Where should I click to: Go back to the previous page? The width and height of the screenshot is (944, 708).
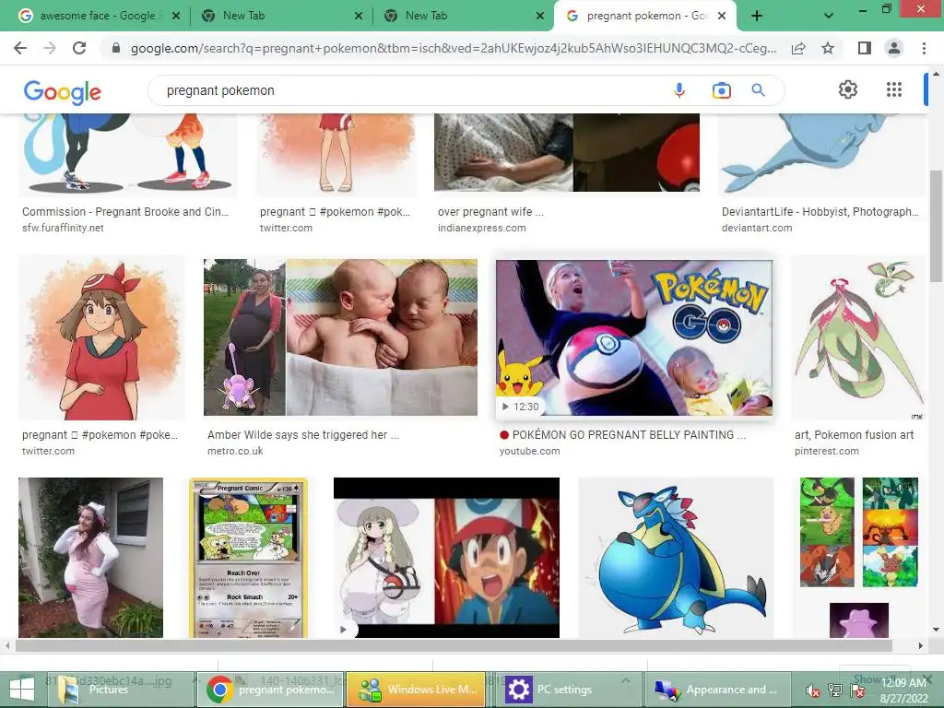click(x=20, y=48)
